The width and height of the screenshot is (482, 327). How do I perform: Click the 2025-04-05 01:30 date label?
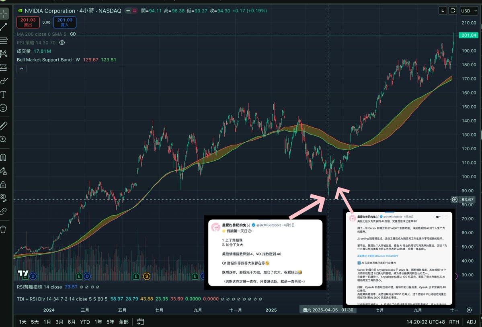pyautogui.click(x=328, y=310)
